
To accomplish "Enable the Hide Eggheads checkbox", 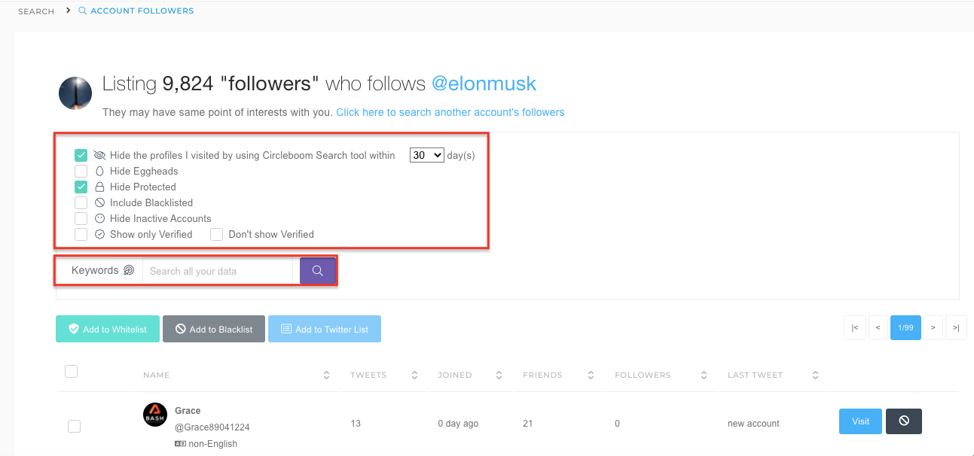I will (x=81, y=171).
